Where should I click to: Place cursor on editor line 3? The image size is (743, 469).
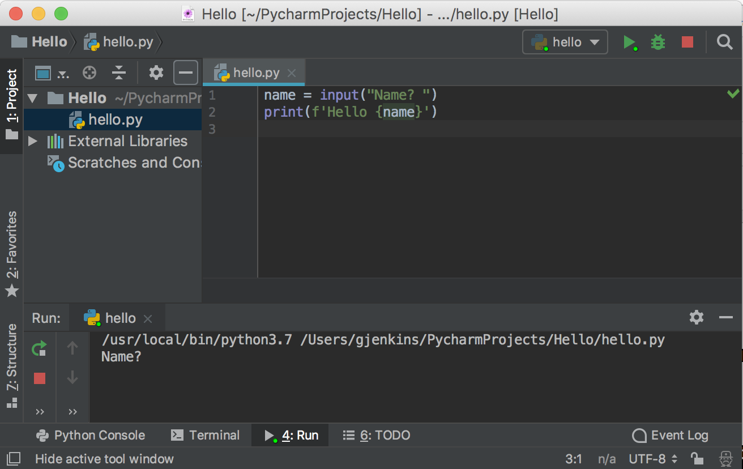pyautogui.click(x=501, y=129)
